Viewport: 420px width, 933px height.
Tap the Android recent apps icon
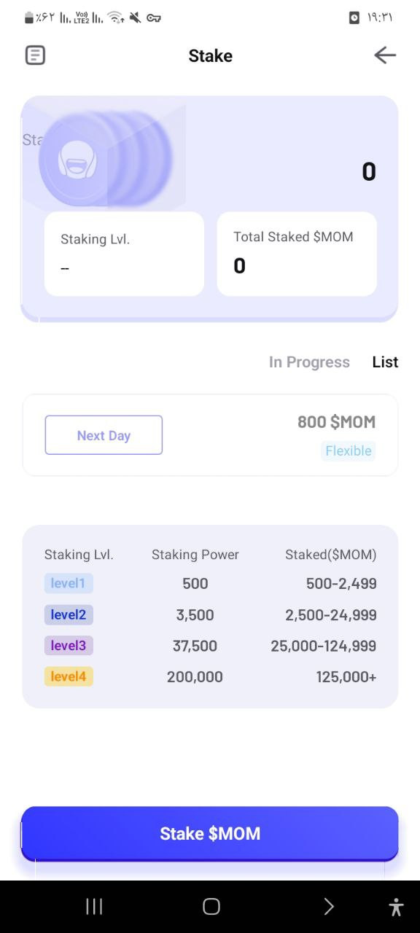[x=94, y=906]
